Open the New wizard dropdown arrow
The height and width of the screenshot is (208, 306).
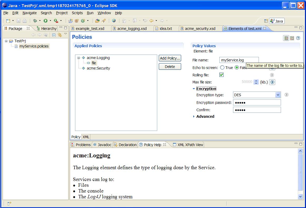point(13,21)
